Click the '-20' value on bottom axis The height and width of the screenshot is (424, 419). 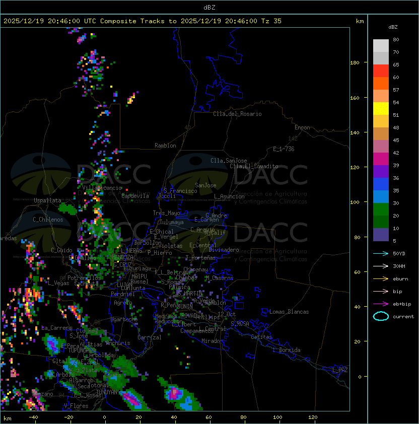68,417
